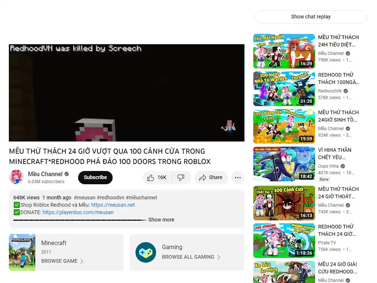Click the chevron beside BROWSE GAME
The image size is (377, 283).
tap(82, 261)
